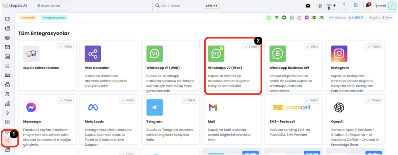Click the green SMS status icon in toolbar

(x=314, y=18)
